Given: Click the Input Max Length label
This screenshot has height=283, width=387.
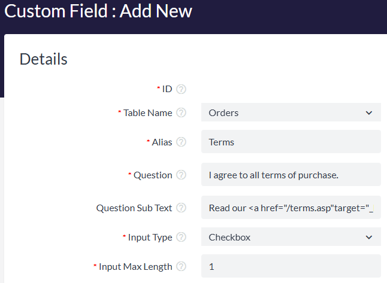Looking at the screenshot, I should tap(135, 267).
